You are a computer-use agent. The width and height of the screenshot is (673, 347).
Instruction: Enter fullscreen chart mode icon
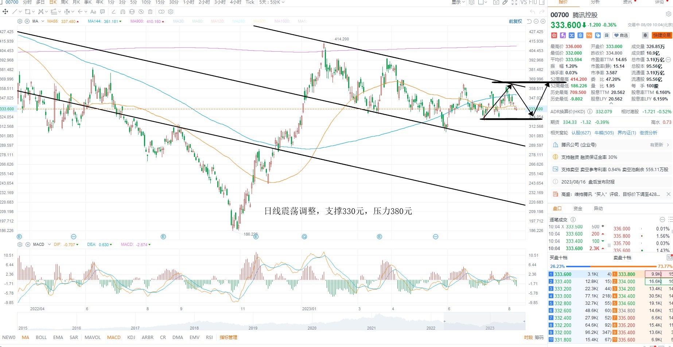[x=514, y=2]
